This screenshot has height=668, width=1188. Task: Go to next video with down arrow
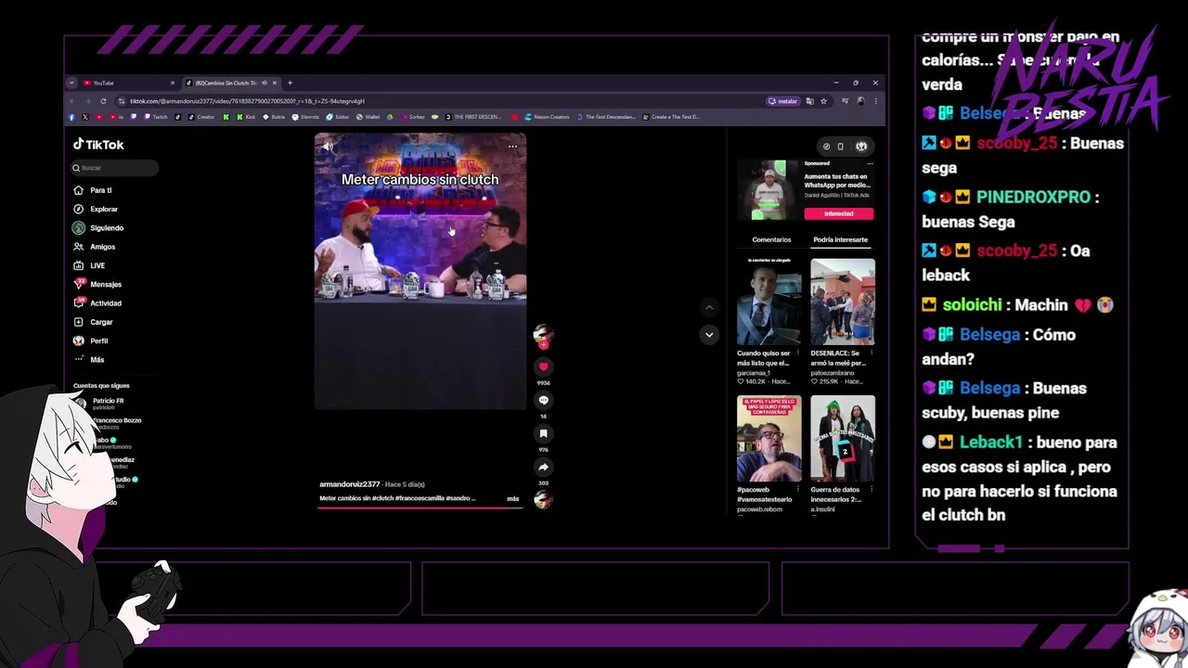(709, 335)
